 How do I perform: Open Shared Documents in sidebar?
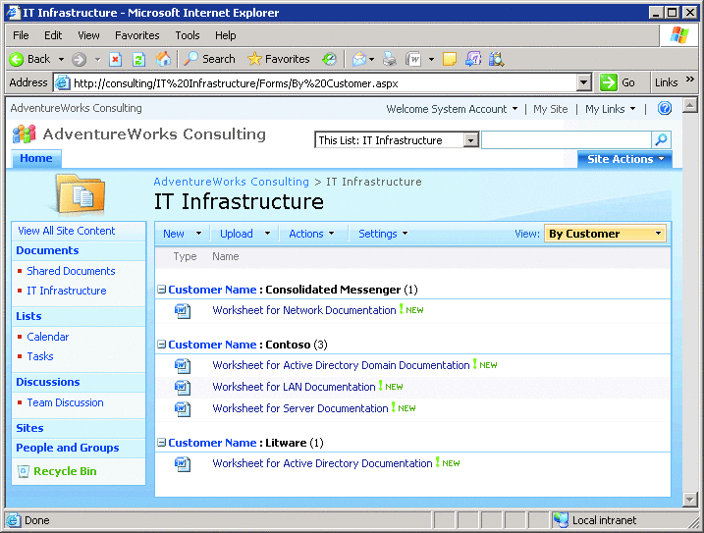pyautogui.click(x=71, y=271)
